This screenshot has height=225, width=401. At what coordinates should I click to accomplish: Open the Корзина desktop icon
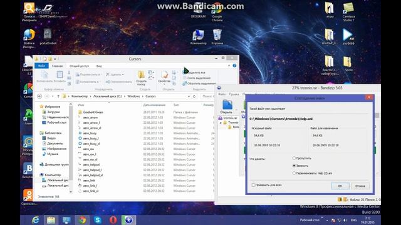tap(217, 37)
